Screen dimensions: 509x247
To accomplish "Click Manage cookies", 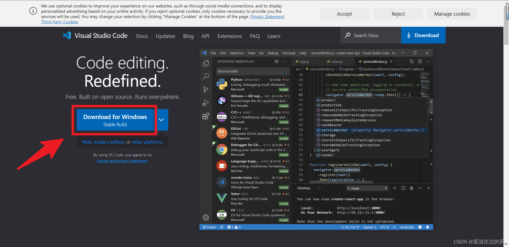I will tap(452, 14).
